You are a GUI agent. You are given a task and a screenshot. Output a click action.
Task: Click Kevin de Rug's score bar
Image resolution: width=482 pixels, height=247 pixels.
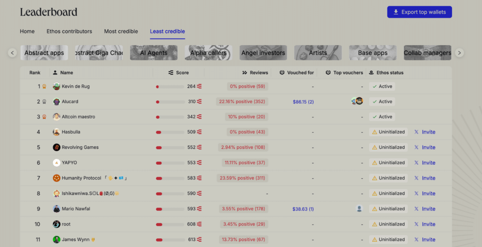(170, 87)
